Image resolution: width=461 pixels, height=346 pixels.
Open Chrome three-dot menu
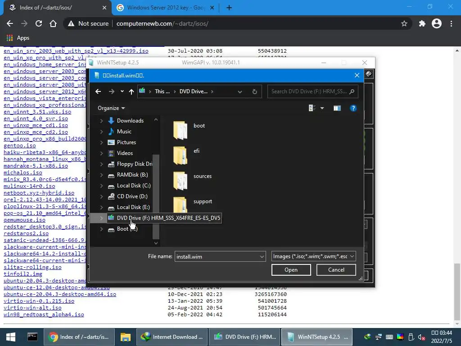pyautogui.click(x=451, y=23)
